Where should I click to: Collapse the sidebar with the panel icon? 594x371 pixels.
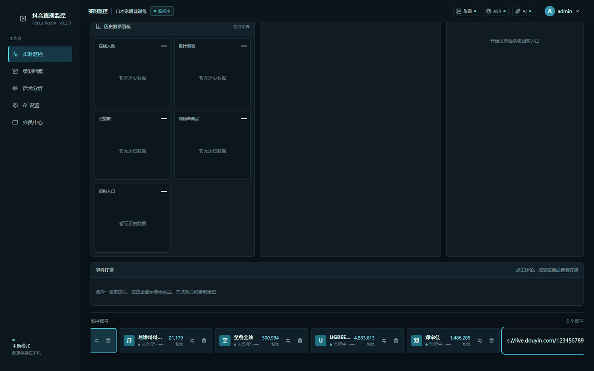[23, 18]
